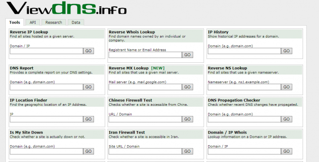Click GO for IP Location Finder
The image size is (319, 162).
pyautogui.click(x=88, y=119)
